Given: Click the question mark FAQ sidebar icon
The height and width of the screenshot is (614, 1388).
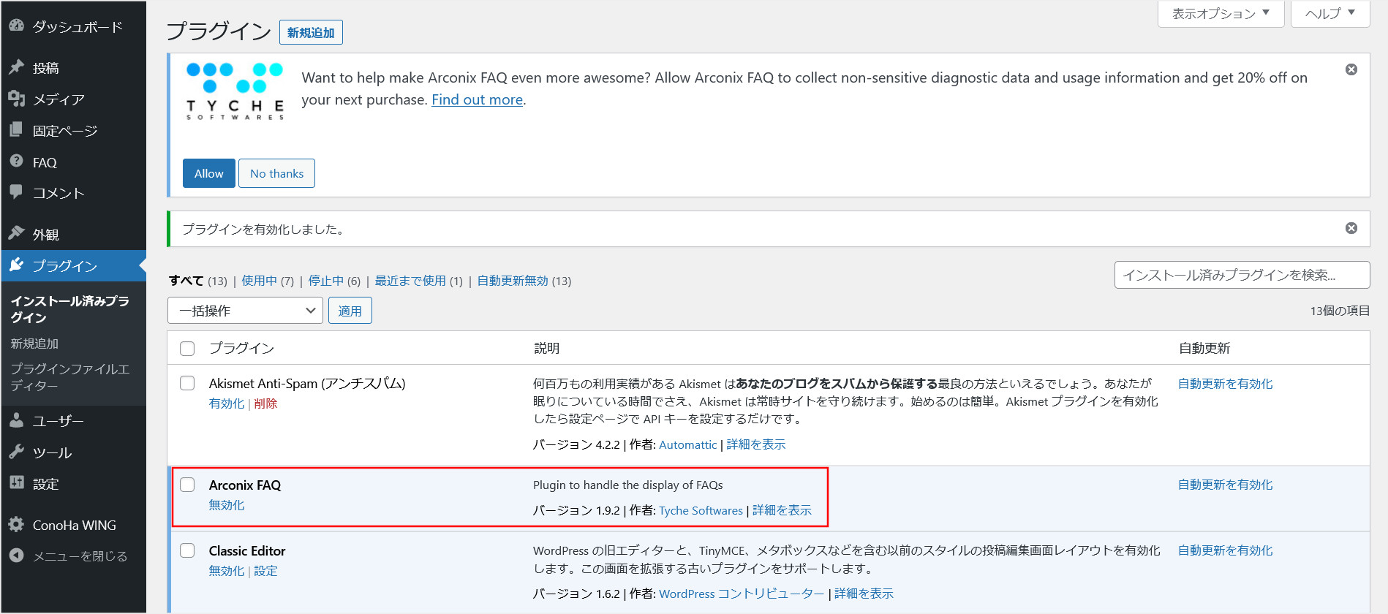Looking at the screenshot, I should coord(16,161).
